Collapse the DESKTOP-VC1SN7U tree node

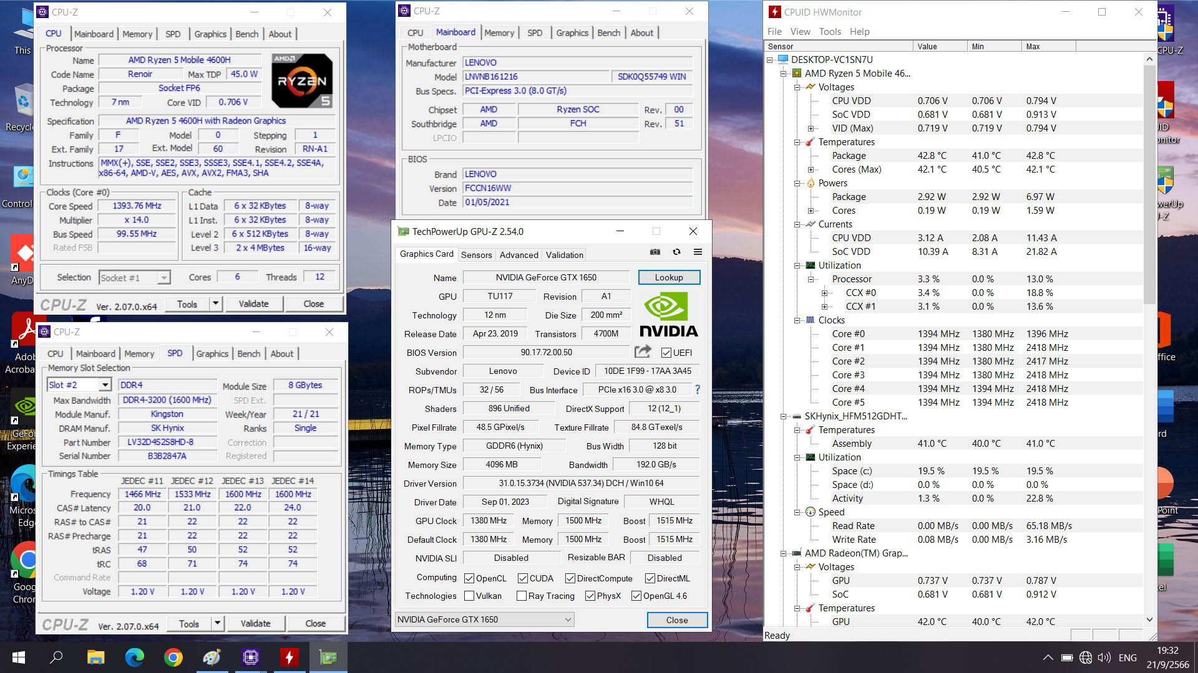point(770,60)
